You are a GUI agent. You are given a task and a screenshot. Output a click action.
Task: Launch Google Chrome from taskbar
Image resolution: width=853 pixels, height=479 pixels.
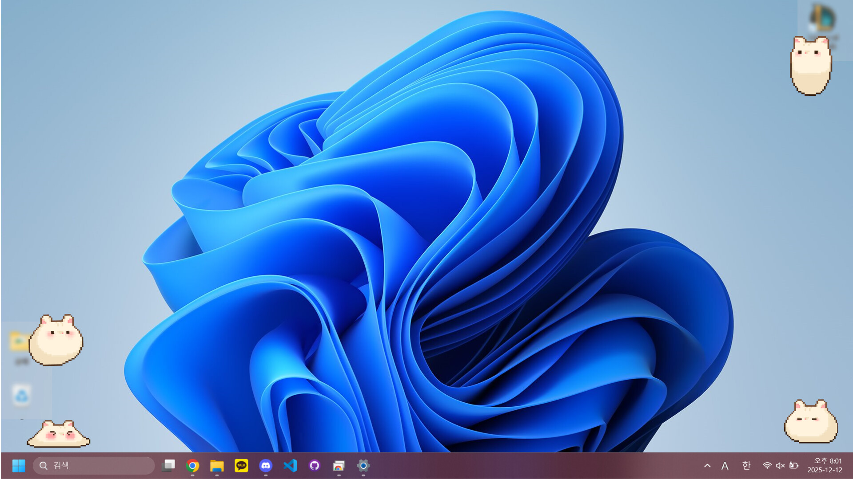192,466
